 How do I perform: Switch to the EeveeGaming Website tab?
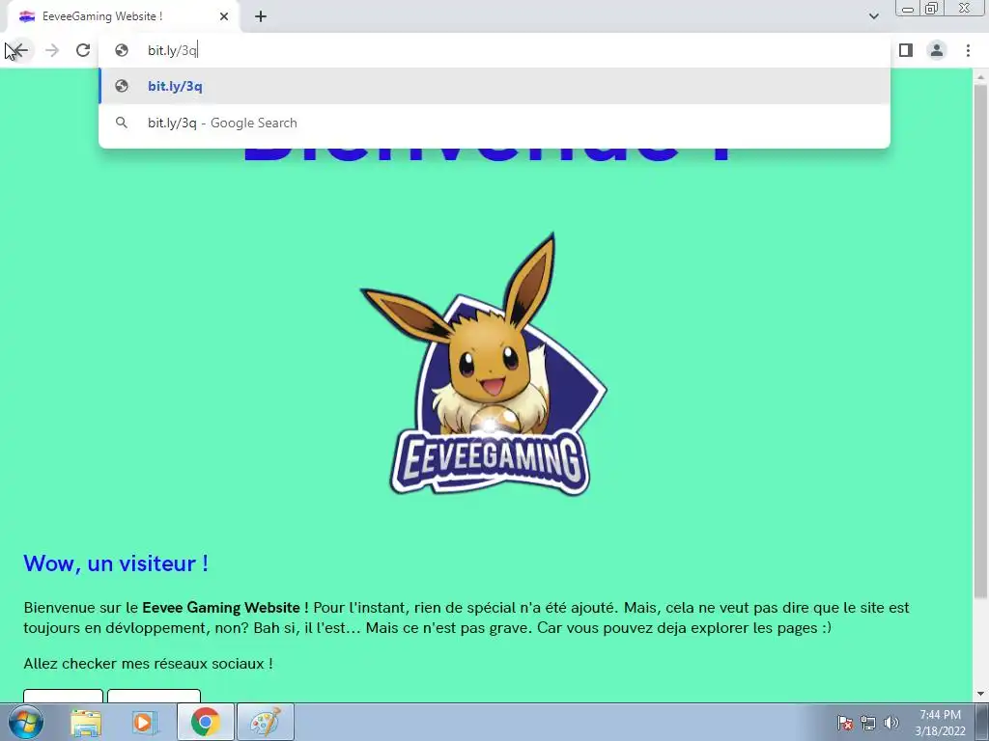point(123,16)
